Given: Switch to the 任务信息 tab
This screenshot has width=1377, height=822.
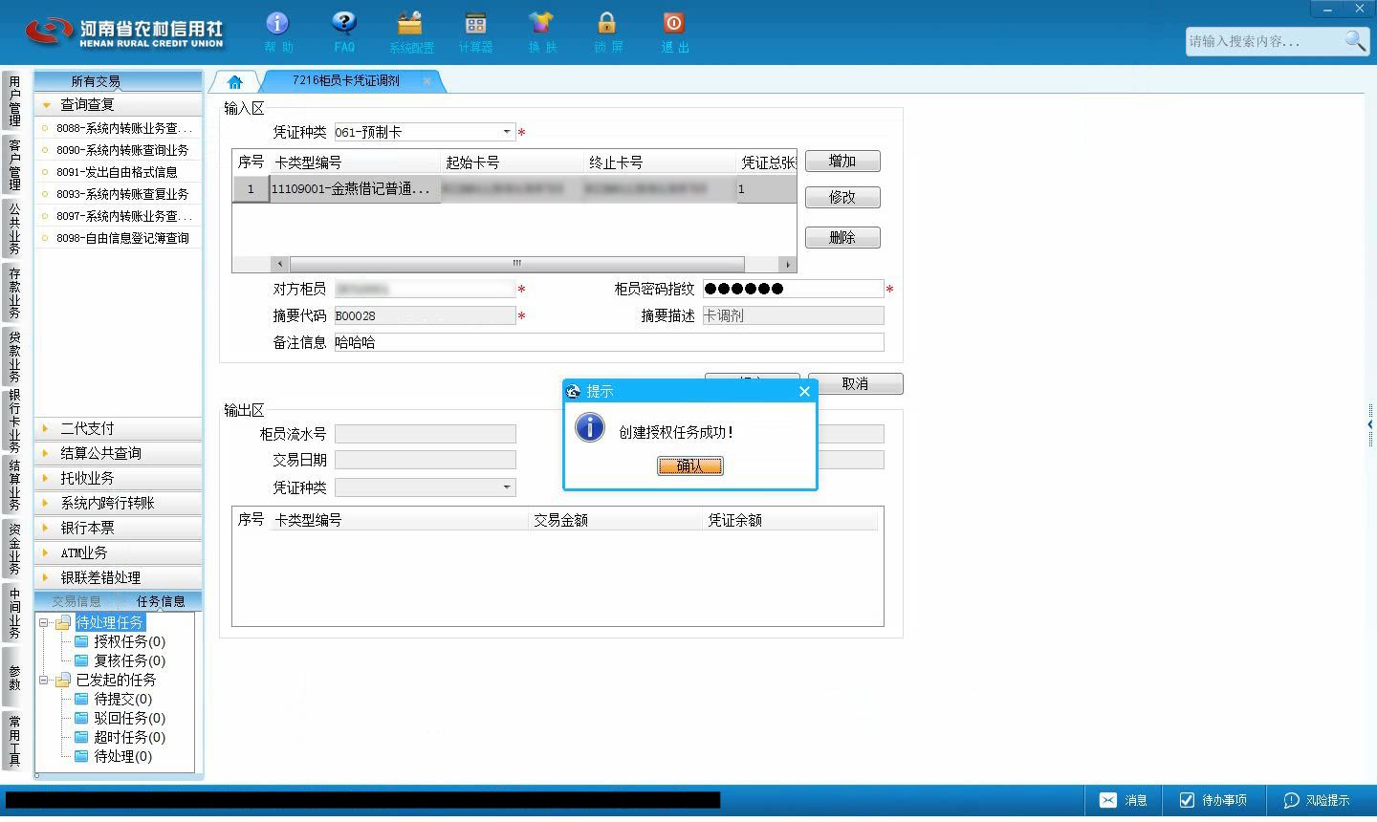Looking at the screenshot, I should (x=161, y=601).
